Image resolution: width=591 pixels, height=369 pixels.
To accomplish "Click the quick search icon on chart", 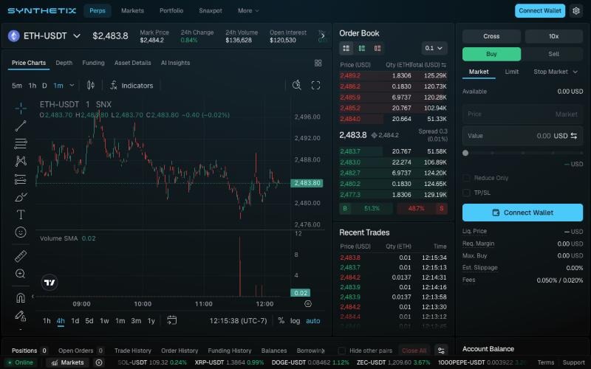I will [297, 85].
